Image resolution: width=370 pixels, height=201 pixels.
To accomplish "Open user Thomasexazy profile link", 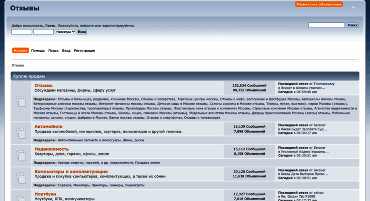I will (324, 84).
